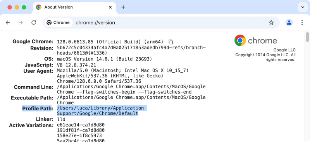The image size is (310, 142).
Task: Click the Revision: label
Action: pos(42,48)
